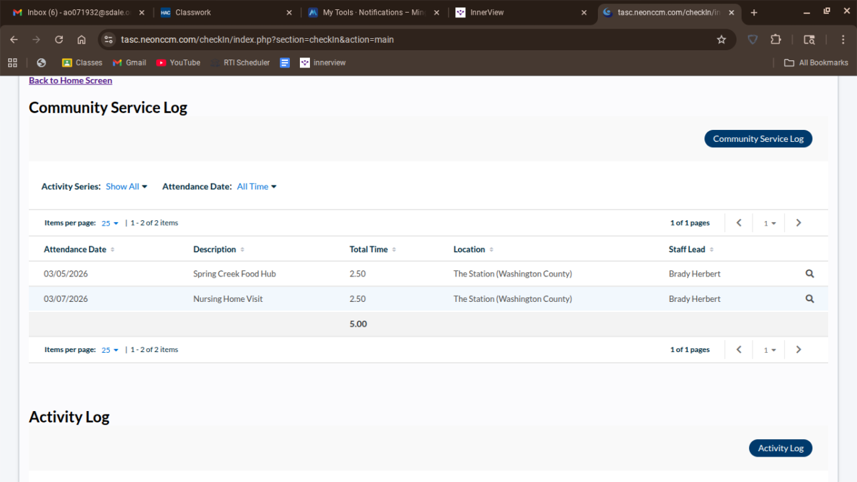Reload the current page
This screenshot has width=857, height=482.
click(59, 39)
